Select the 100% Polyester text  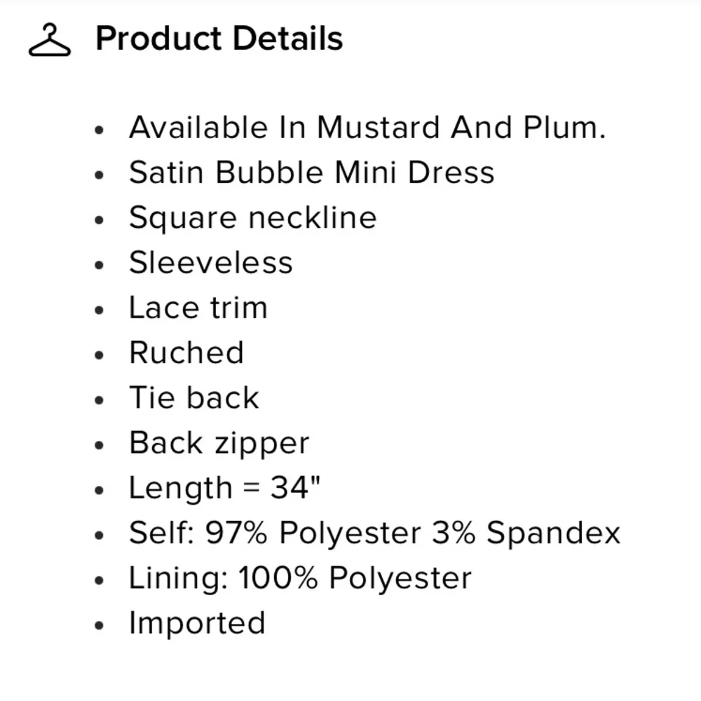[x=355, y=578]
